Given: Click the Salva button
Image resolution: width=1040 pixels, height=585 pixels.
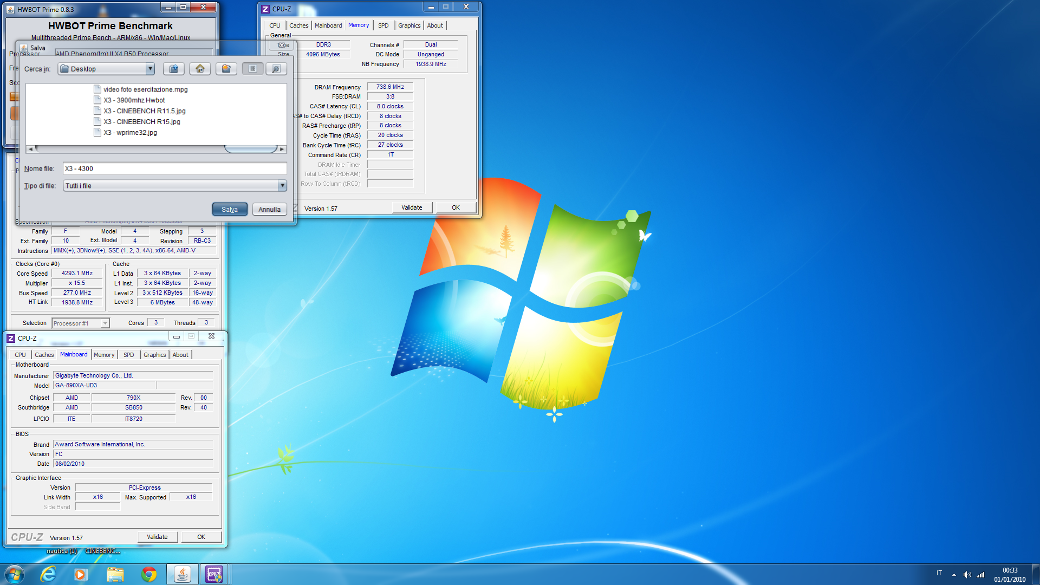Looking at the screenshot, I should point(230,209).
